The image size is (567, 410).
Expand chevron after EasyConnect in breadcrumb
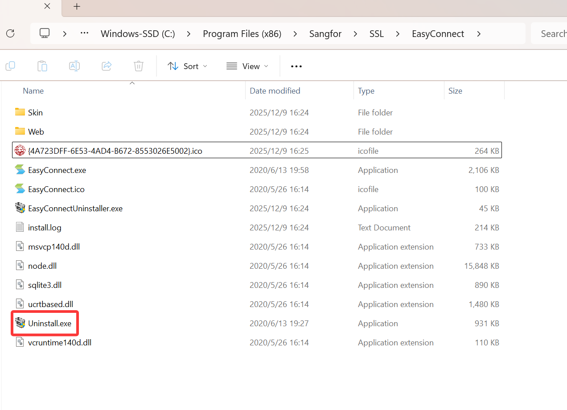coord(479,34)
